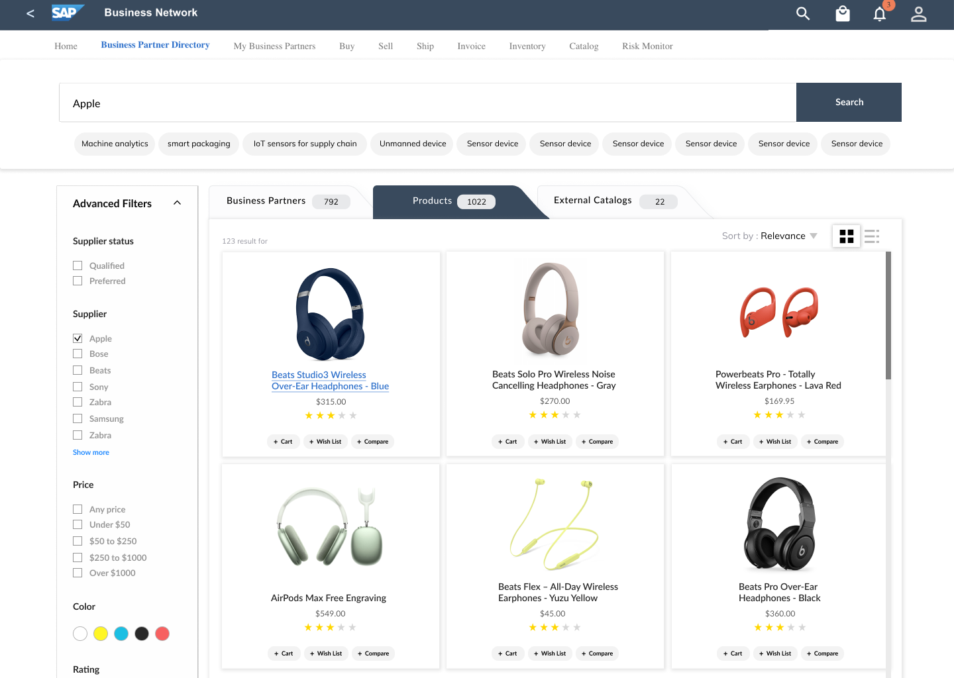Select the white color swatch

coord(80,634)
